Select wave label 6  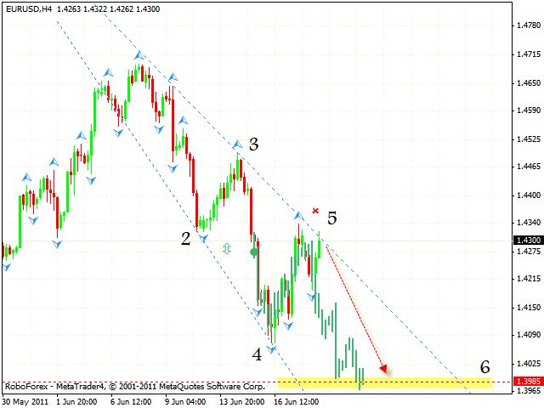coord(485,366)
